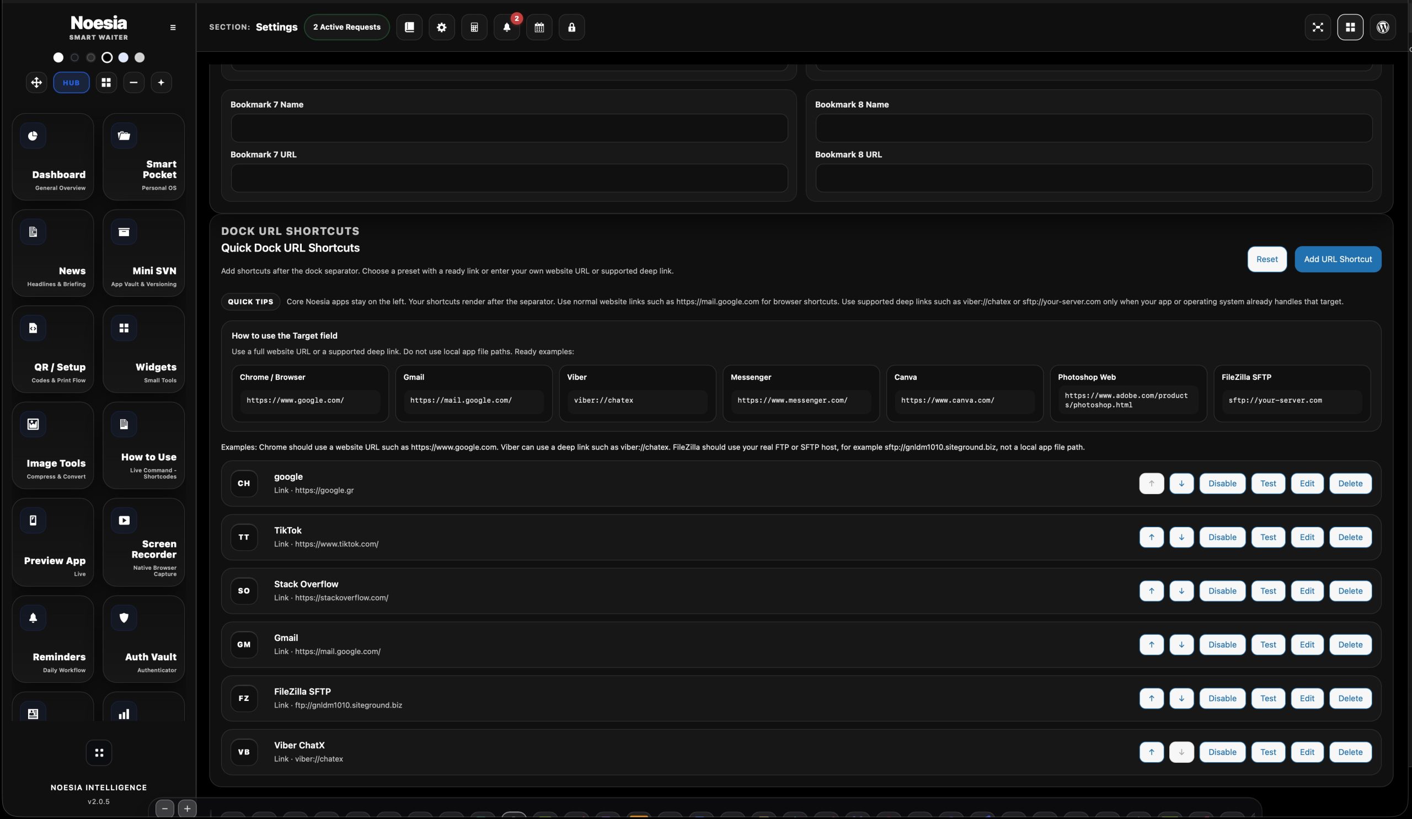Open the calendar icon in header
This screenshot has width=1412, height=819.
pyautogui.click(x=539, y=27)
